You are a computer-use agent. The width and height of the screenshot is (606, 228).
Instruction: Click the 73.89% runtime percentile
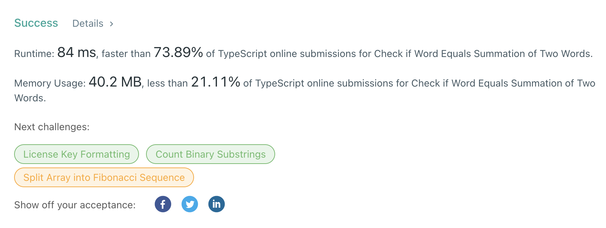pos(178,53)
